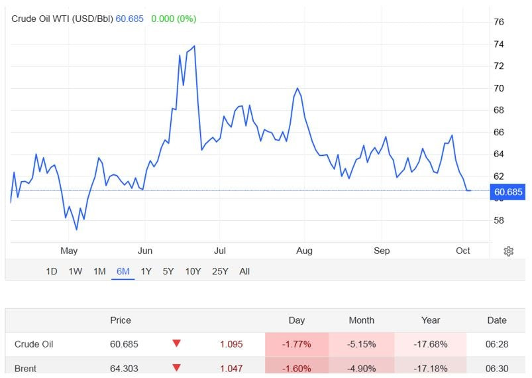This screenshot has width=532, height=378.
Task: Sort table by Year column header
Action: point(431,320)
